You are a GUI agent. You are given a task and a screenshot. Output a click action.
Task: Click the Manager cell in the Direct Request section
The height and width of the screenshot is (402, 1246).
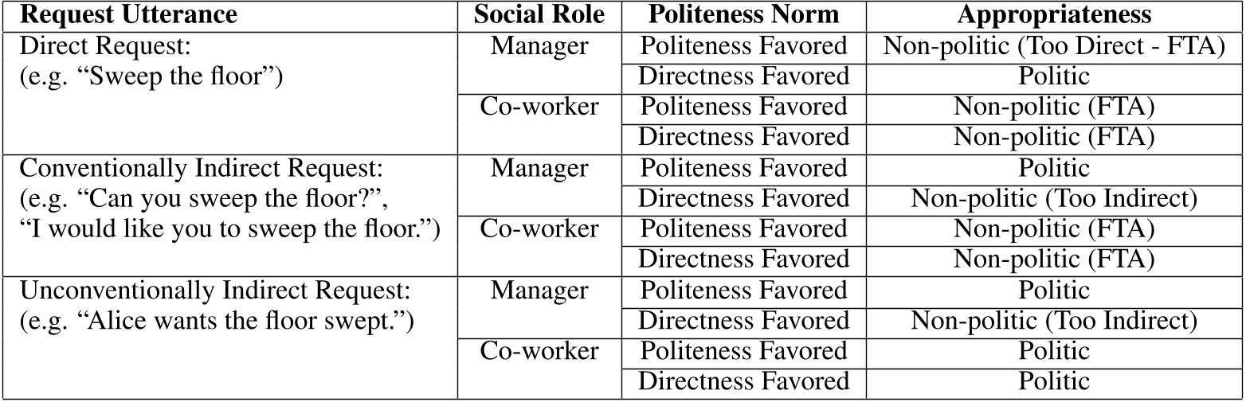(539, 46)
